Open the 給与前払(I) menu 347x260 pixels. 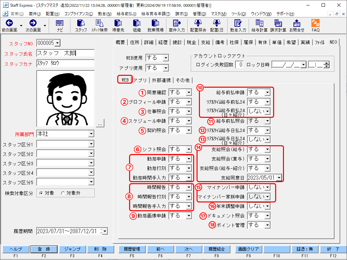point(126,14)
